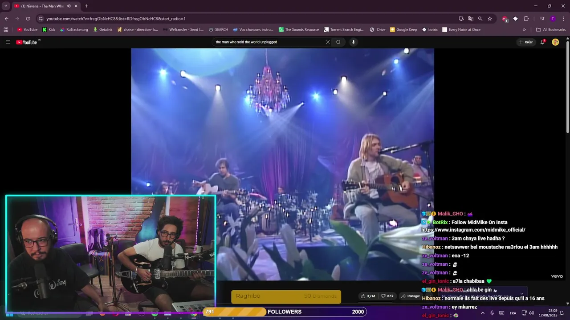Open the Every Noise at Once bookmark
The image size is (570, 320).
point(461,30)
